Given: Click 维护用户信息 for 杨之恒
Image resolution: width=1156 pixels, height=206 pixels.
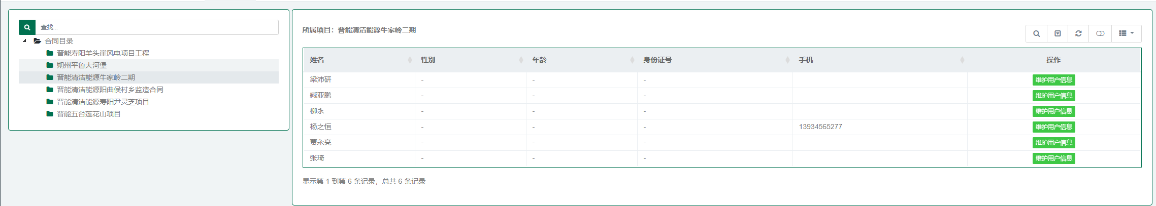Looking at the screenshot, I should [x=1054, y=127].
